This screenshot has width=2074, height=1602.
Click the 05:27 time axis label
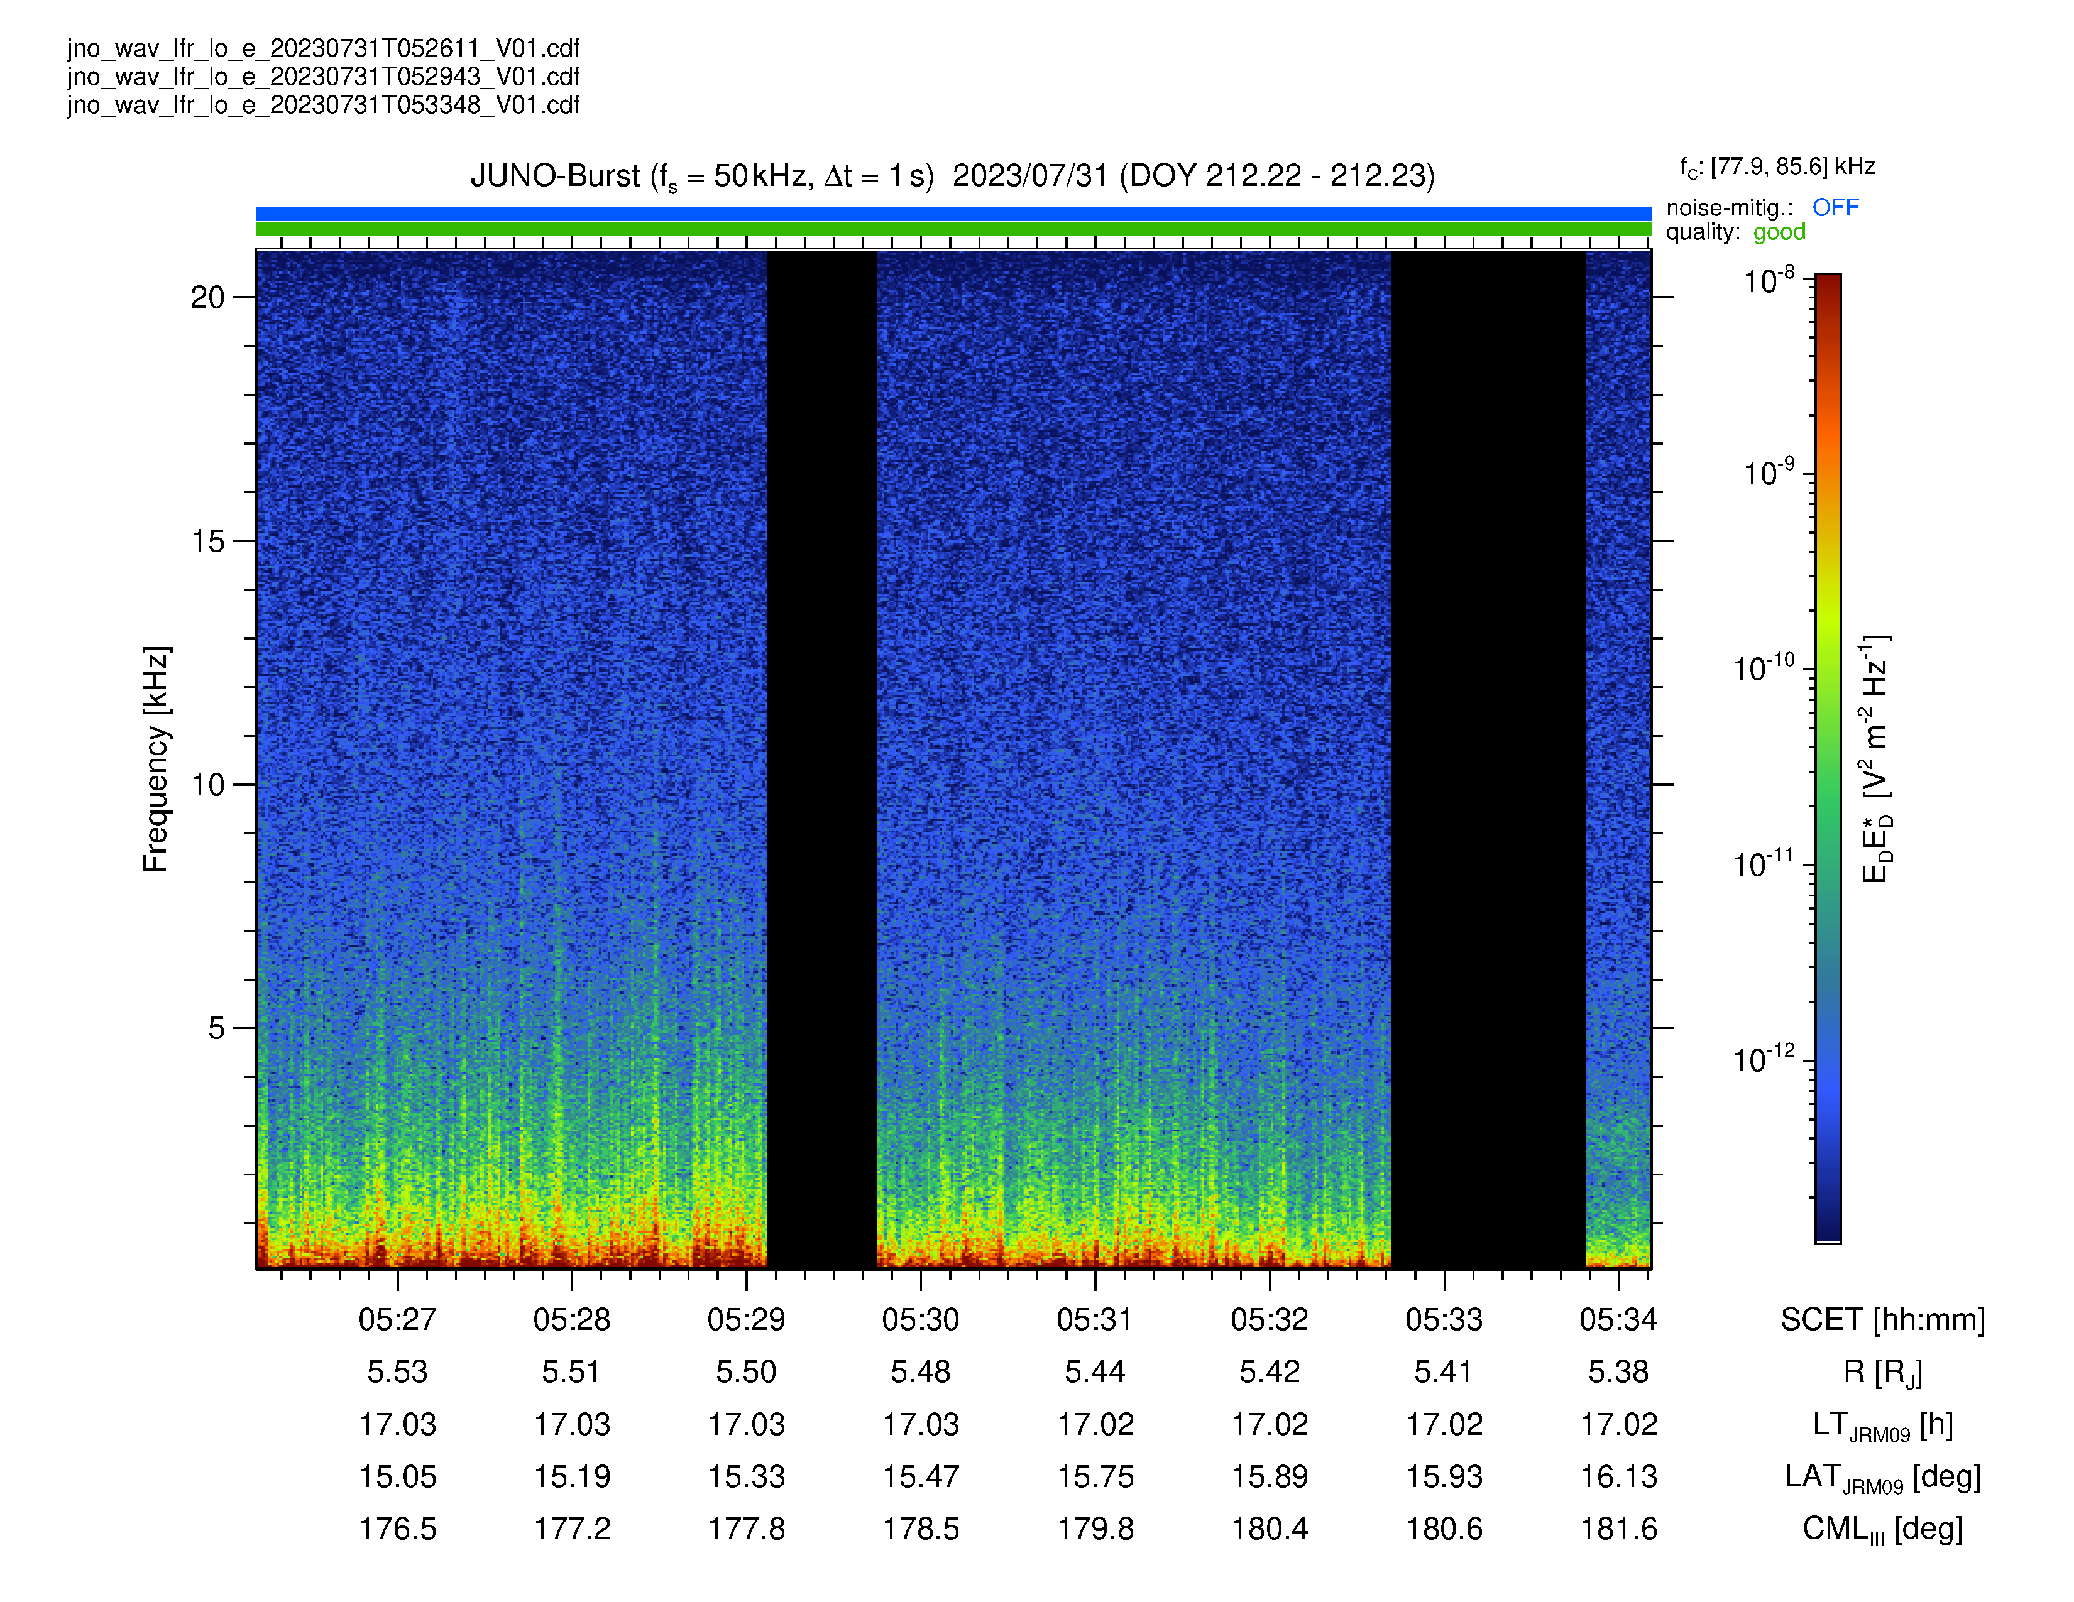[x=397, y=1319]
